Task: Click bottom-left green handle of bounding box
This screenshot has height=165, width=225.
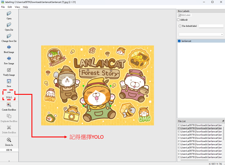Action: [83, 106]
